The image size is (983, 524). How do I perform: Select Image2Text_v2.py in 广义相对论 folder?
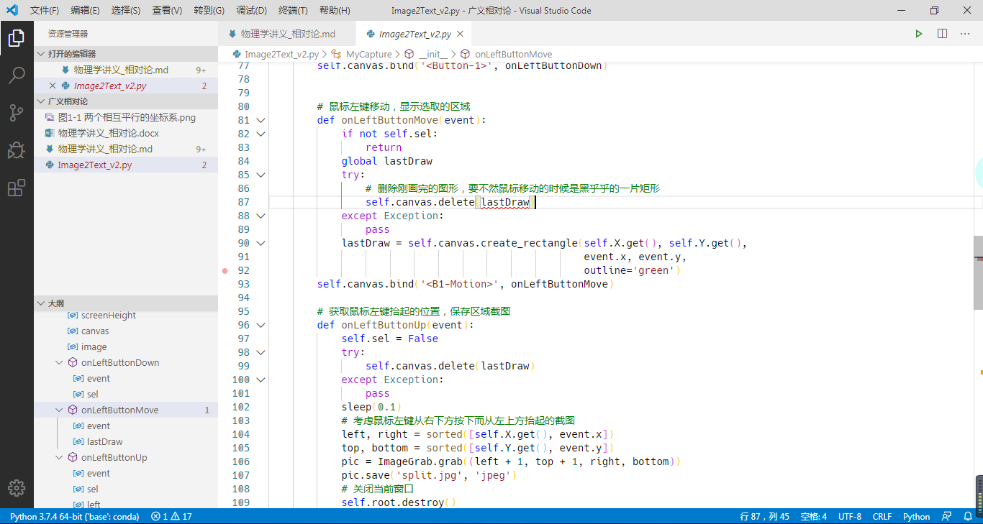125,165
